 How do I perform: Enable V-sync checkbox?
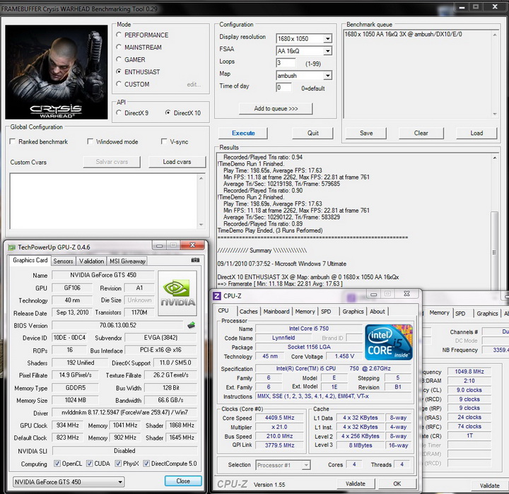(164, 141)
